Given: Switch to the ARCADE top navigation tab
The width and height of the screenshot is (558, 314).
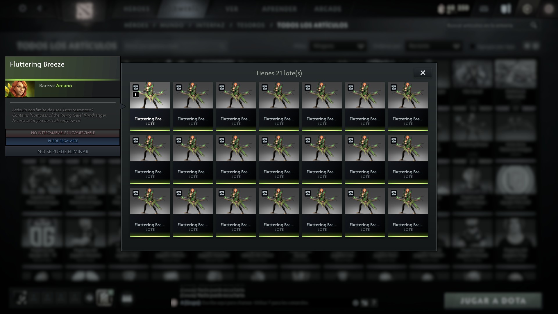Looking at the screenshot, I should pyautogui.click(x=328, y=9).
